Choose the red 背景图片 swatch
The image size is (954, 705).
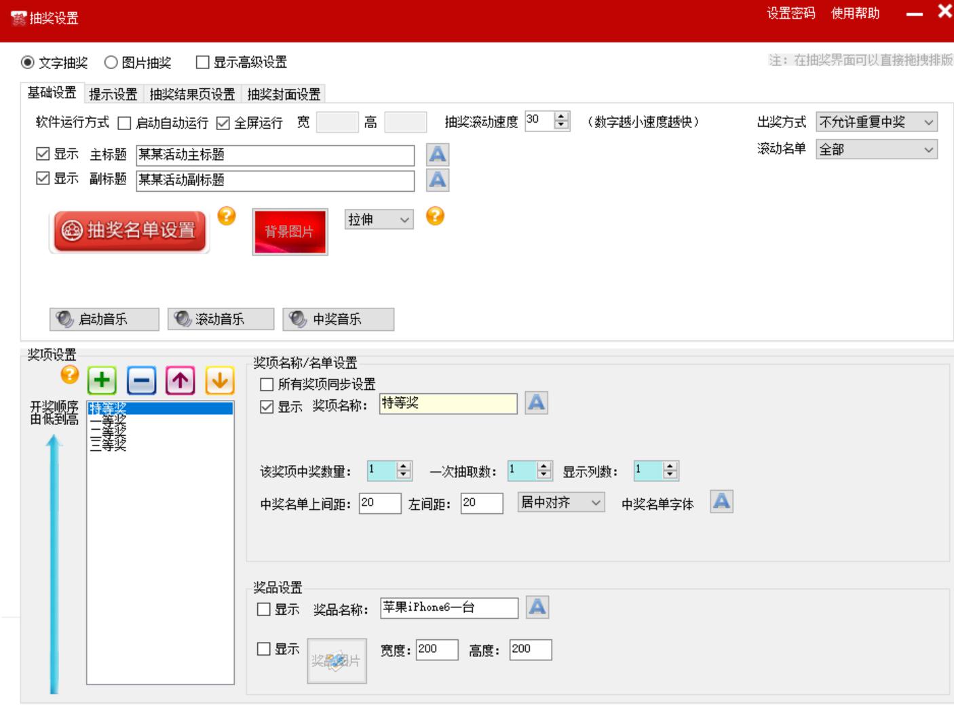pos(290,232)
